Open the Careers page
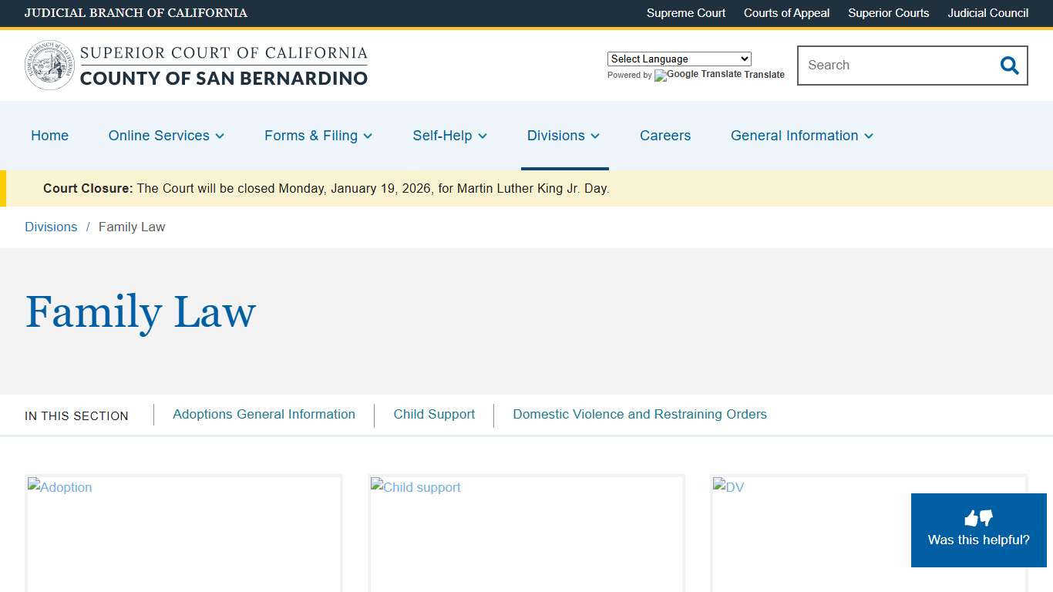 665,136
